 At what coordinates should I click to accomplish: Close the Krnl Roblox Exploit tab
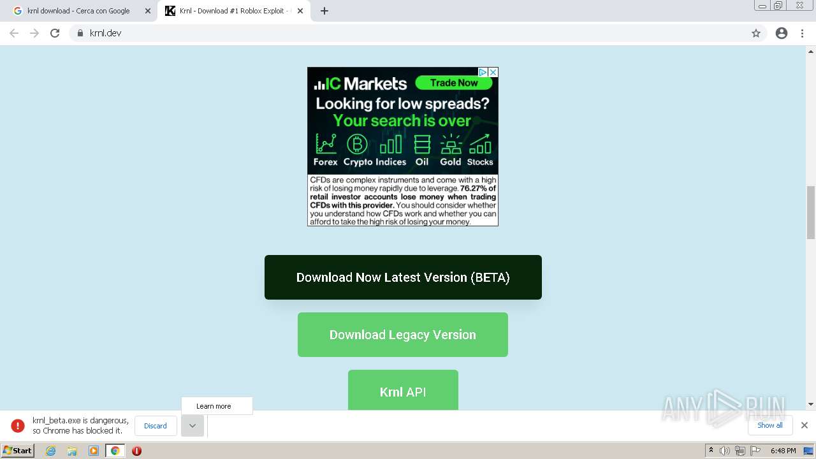[300, 11]
